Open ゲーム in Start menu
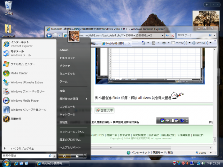This screenshot has height=167, width=223. [63, 81]
